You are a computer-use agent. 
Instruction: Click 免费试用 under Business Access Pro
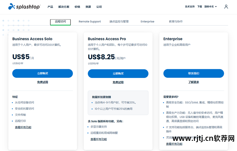pyautogui.click(x=118, y=82)
